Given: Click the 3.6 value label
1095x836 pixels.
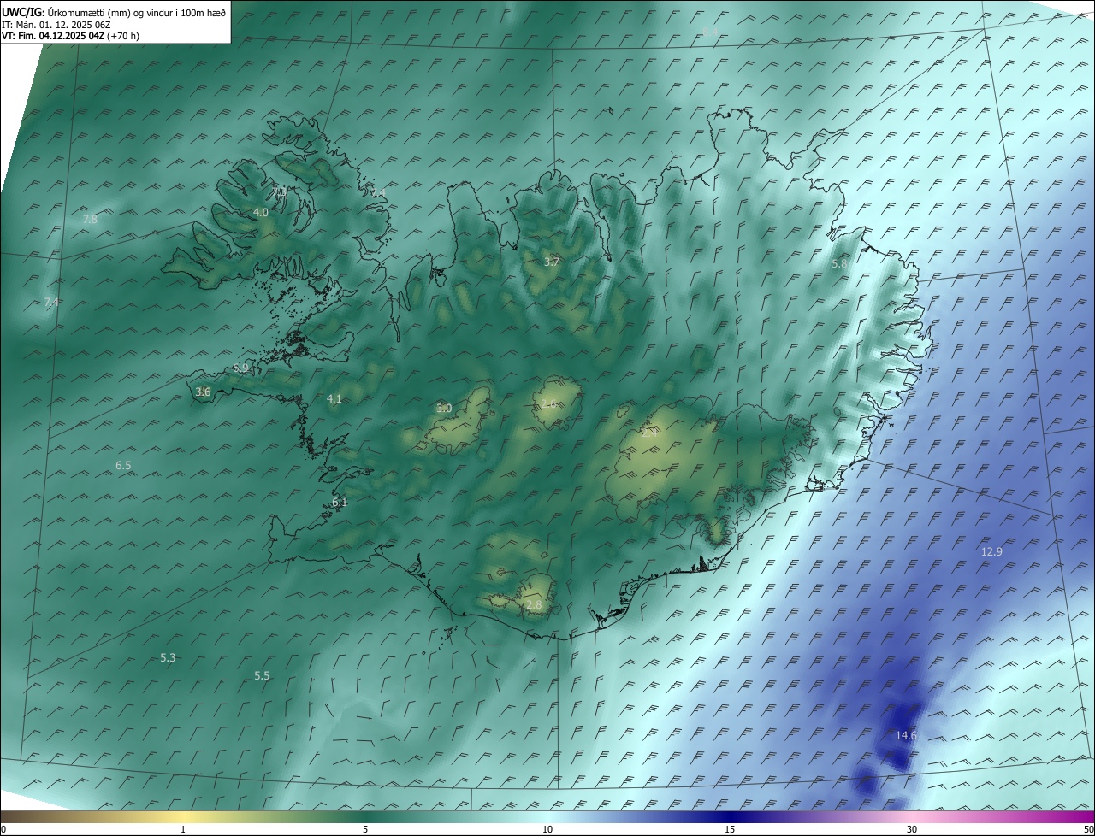Looking at the screenshot, I should [x=203, y=392].
